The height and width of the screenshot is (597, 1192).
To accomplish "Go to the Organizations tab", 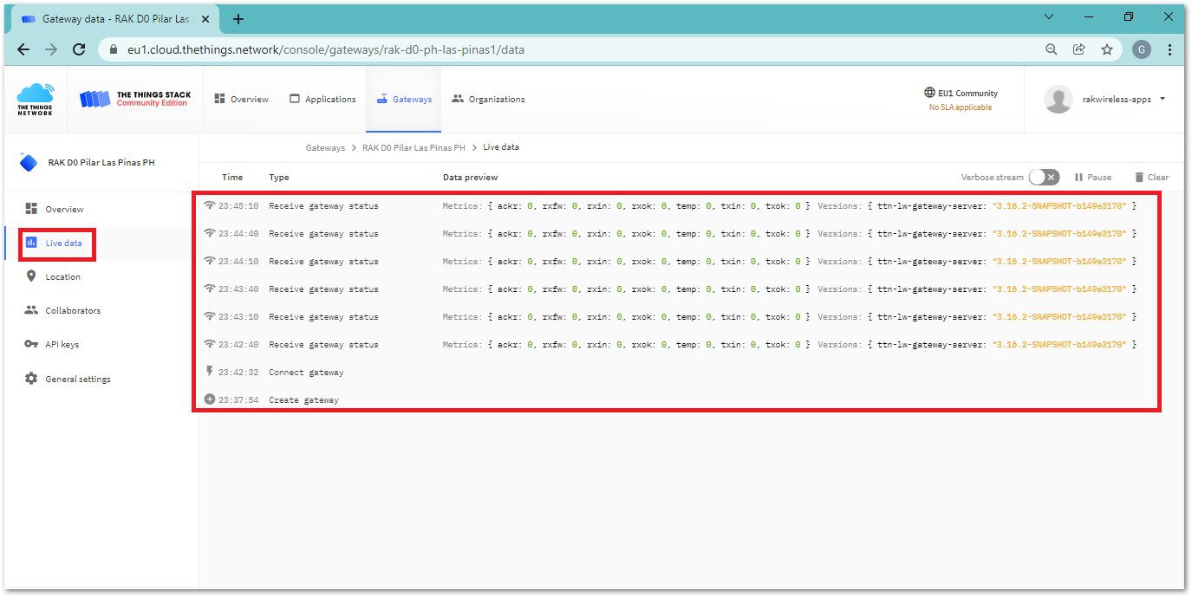I will 488,99.
